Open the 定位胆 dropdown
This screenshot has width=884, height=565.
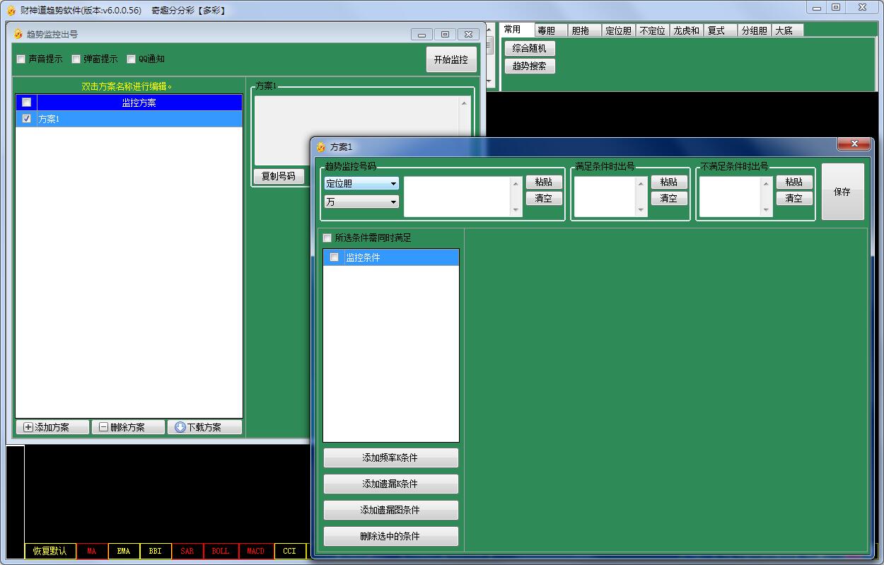(361, 184)
